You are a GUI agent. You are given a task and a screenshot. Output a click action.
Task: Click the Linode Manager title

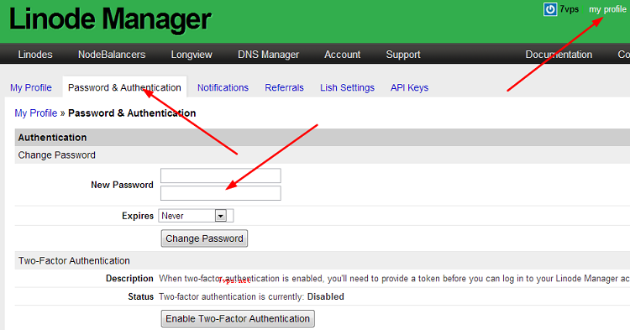coord(110,19)
